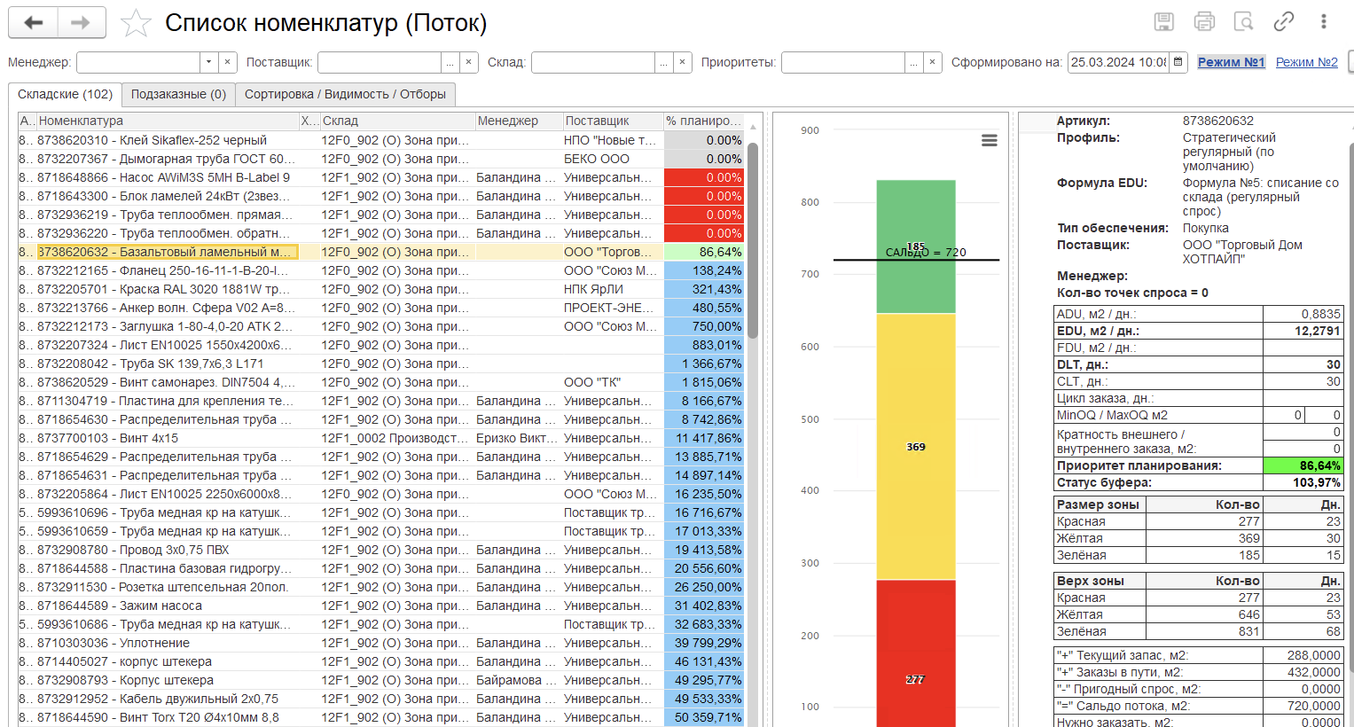Open the Склад selection ellipsis
This screenshot has height=727, width=1354.
(663, 62)
